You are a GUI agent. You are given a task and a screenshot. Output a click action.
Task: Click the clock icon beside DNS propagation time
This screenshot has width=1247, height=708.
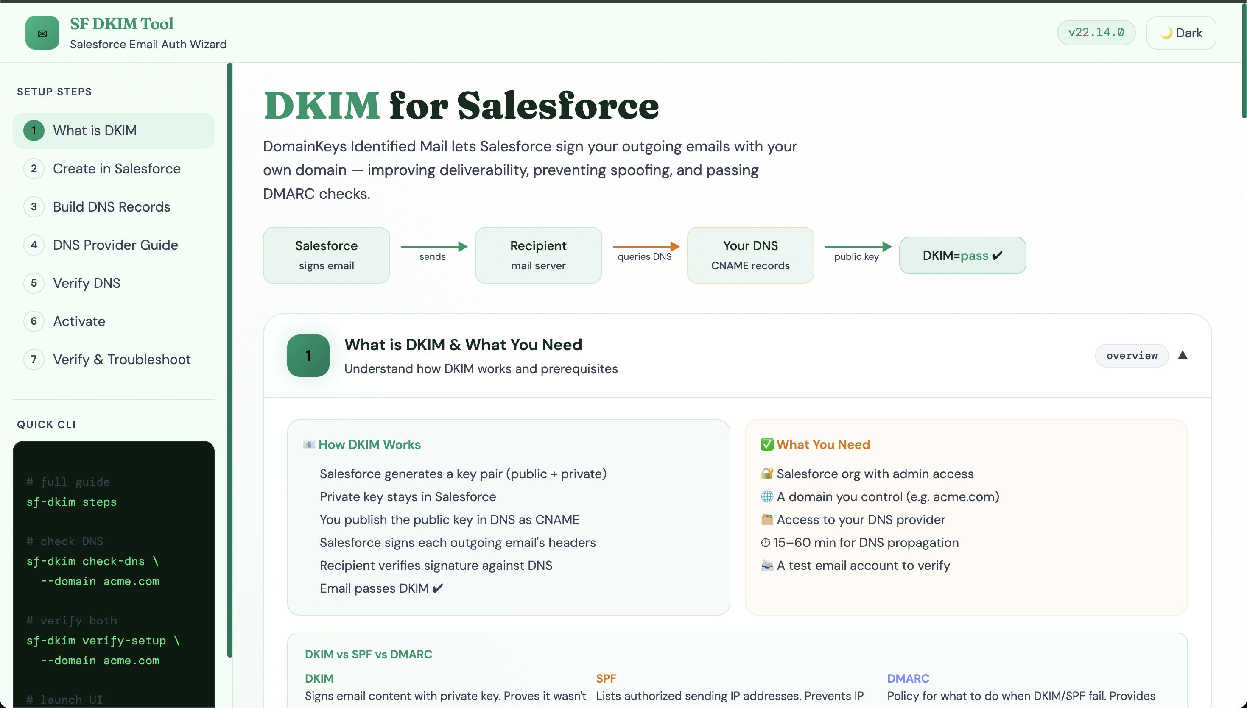pyautogui.click(x=766, y=542)
